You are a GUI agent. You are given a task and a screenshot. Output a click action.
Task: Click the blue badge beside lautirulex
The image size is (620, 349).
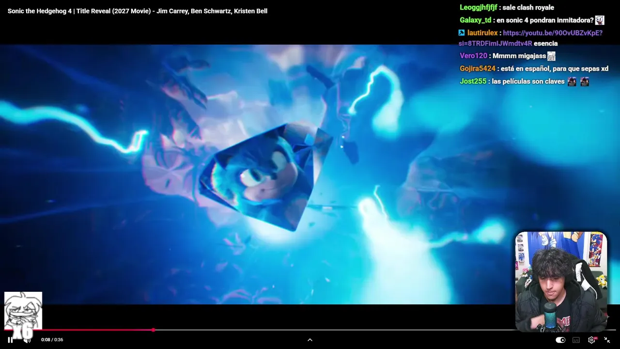(462, 33)
